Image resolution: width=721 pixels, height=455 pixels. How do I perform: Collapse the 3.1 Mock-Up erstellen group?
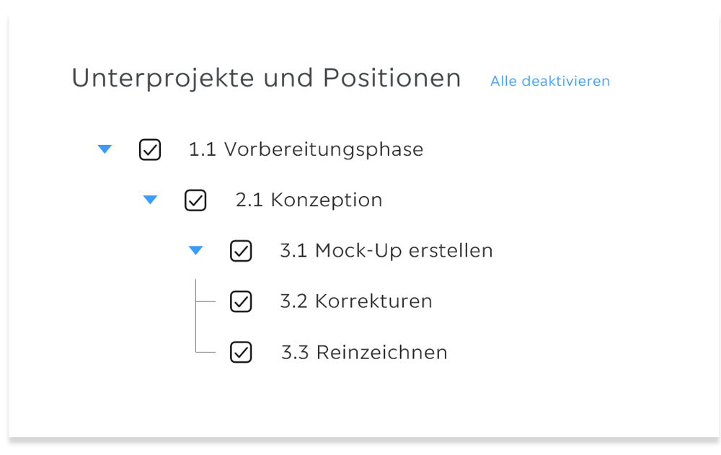[x=195, y=250]
